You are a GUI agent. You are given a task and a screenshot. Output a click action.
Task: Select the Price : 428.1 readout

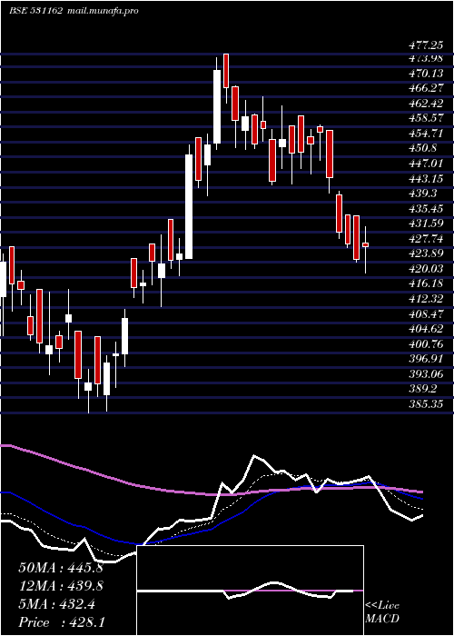tap(61, 622)
